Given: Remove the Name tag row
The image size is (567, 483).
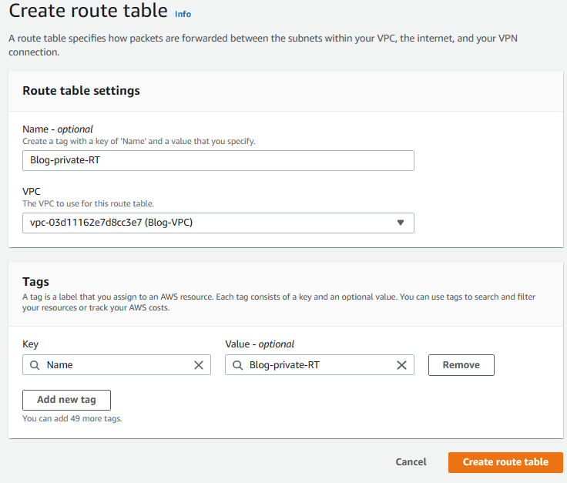Looking at the screenshot, I should click(x=461, y=365).
